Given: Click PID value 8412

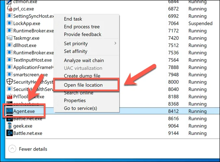Looking at the screenshot, I should point(173,112).
